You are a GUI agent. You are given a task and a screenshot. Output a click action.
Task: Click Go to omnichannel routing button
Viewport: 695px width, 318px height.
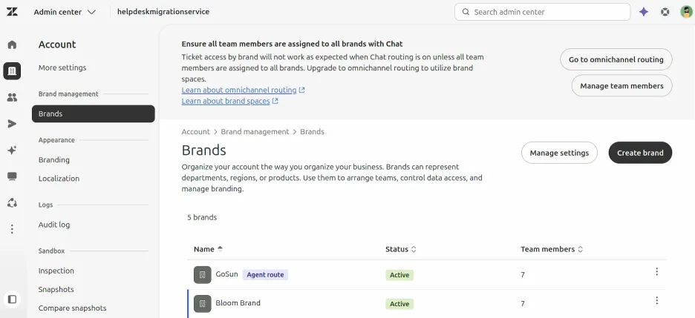tap(616, 59)
